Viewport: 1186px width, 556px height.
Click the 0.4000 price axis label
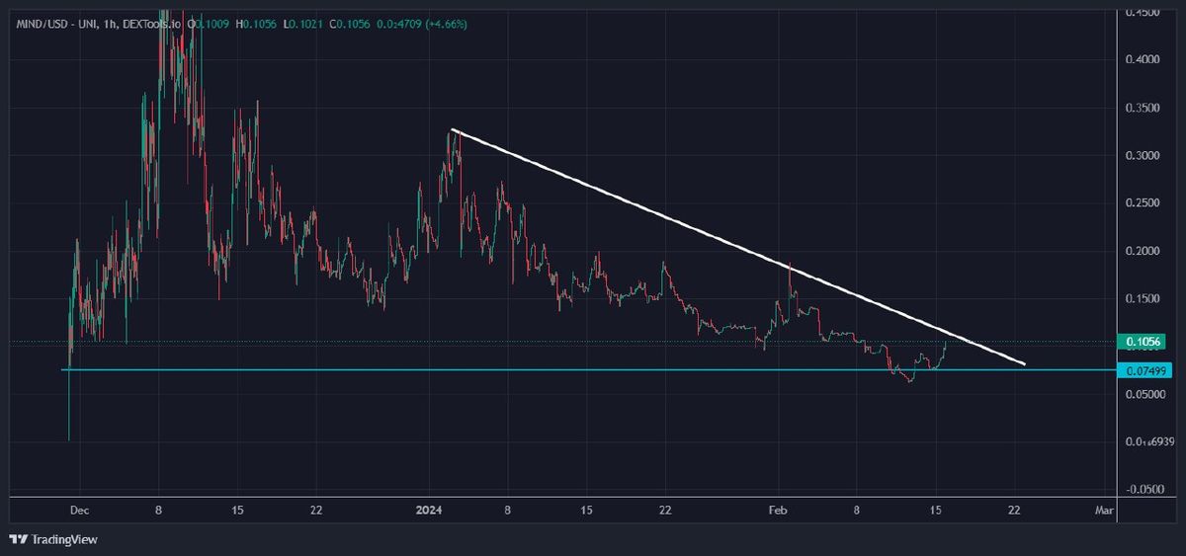click(x=1145, y=60)
